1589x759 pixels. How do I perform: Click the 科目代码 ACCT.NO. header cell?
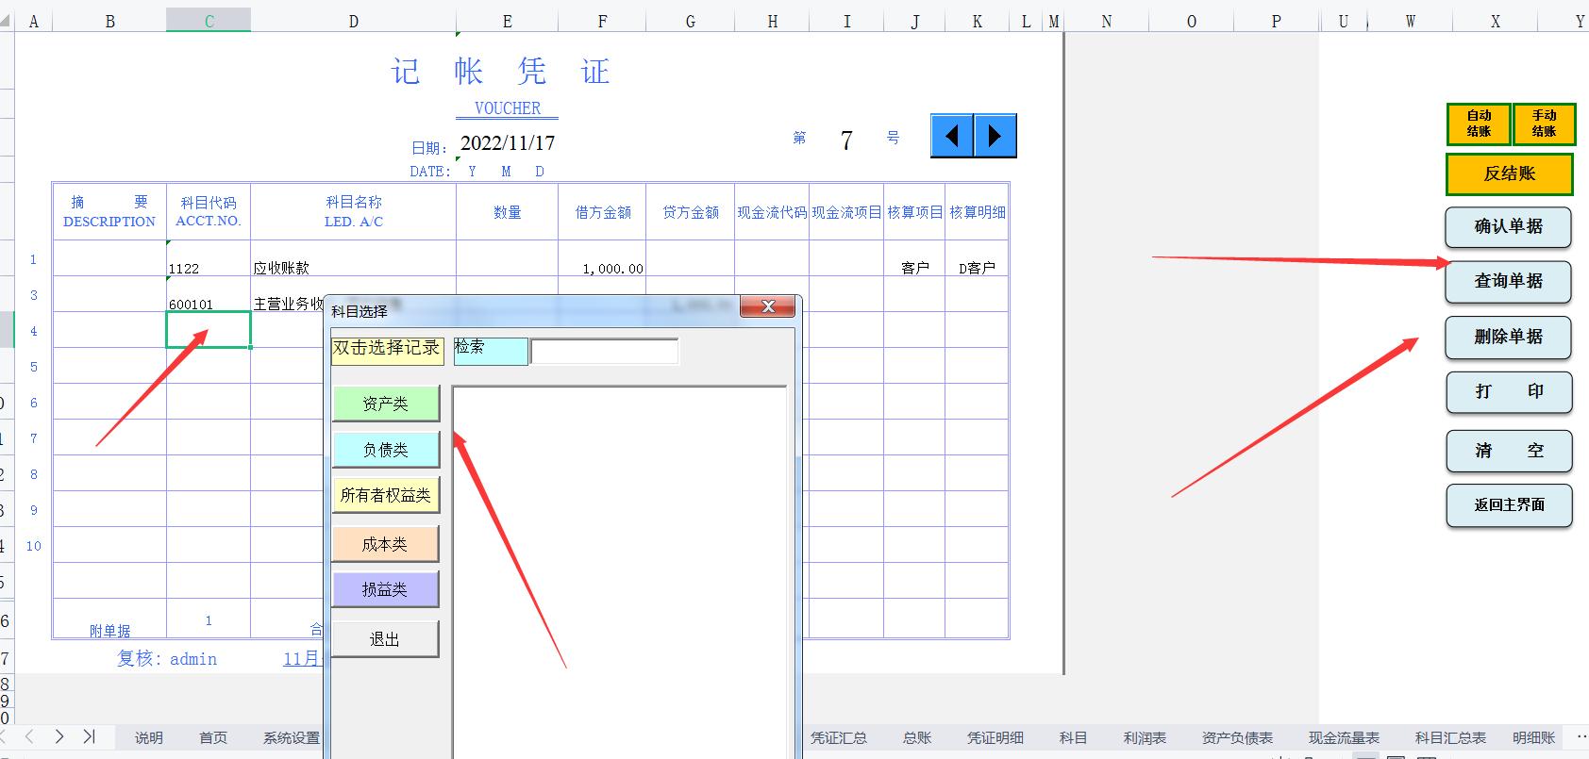(x=209, y=212)
